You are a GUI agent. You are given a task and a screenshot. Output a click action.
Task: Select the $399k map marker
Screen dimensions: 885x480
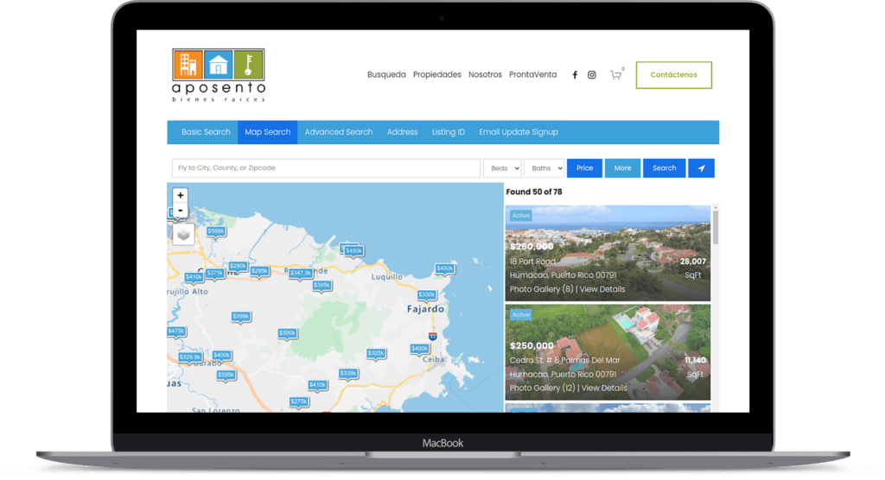[x=241, y=316]
